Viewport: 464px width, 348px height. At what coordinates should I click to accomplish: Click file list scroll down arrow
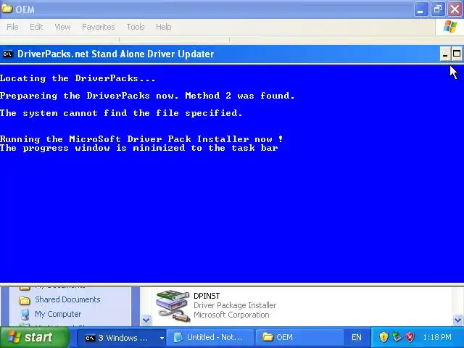click(457, 320)
